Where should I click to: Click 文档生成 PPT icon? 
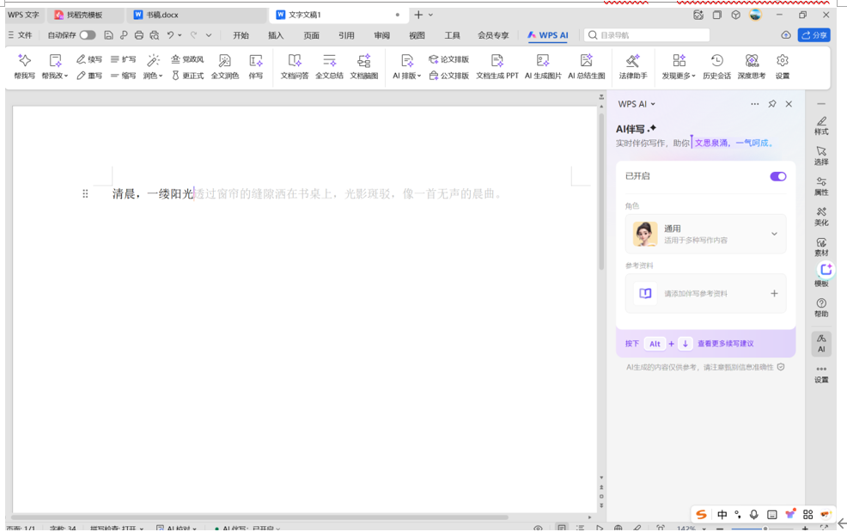[497, 66]
